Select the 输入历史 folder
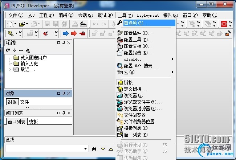236x160 pixels. click(25, 63)
